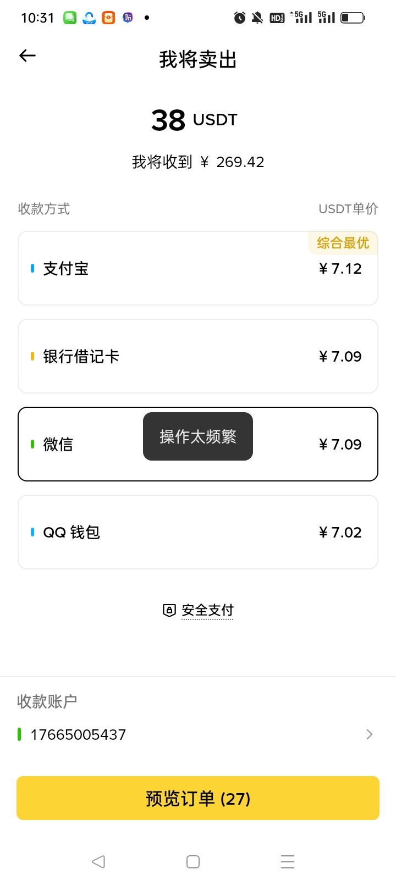Tap the secure payment shield icon
396x886 pixels.
(169, 610)
